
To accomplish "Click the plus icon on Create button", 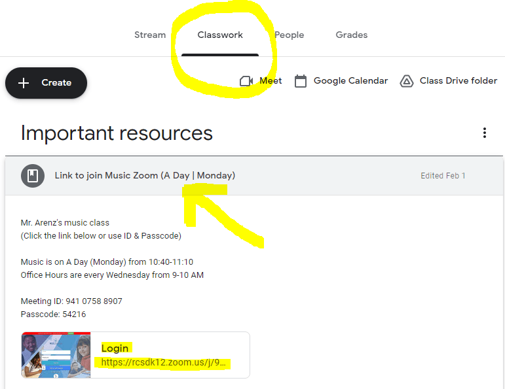I will pos(24,83).
